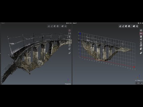Click the third tool in Scene 2 top toolbar

[x=126, y=26]
